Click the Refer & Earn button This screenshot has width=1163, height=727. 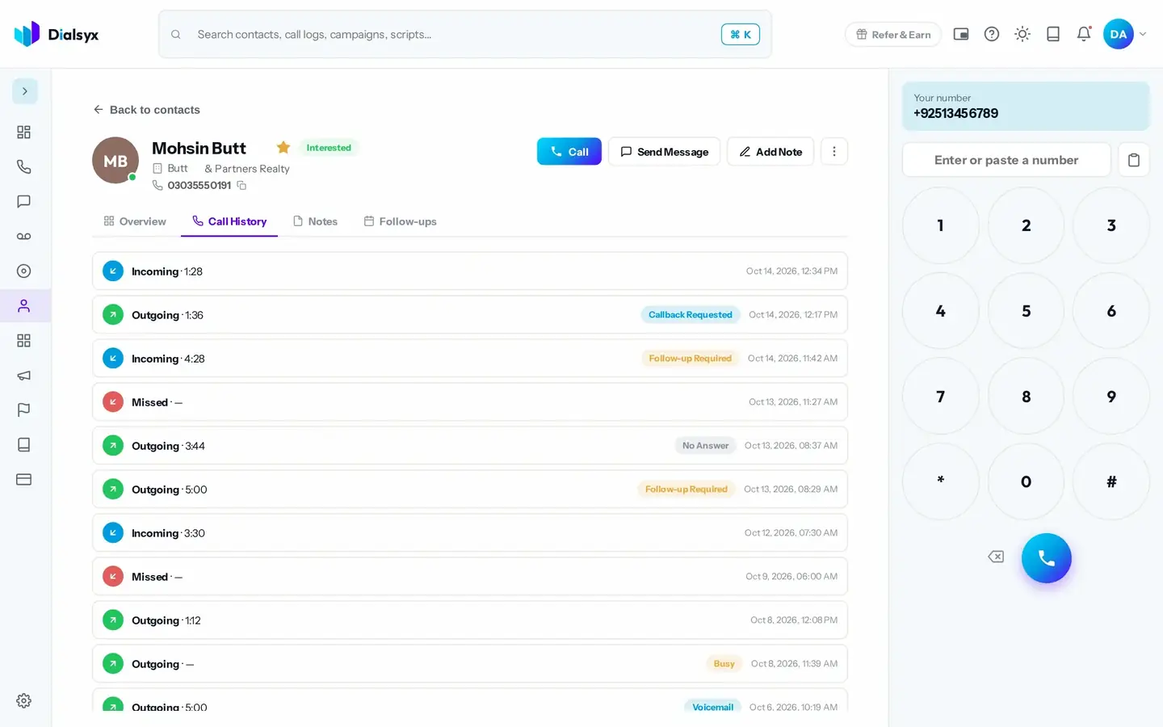click(x=893, y=35)
